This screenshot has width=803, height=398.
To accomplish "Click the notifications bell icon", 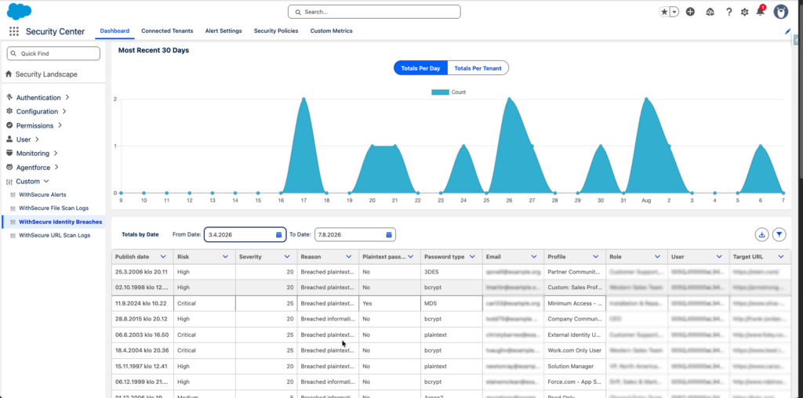I will point(760,12).
